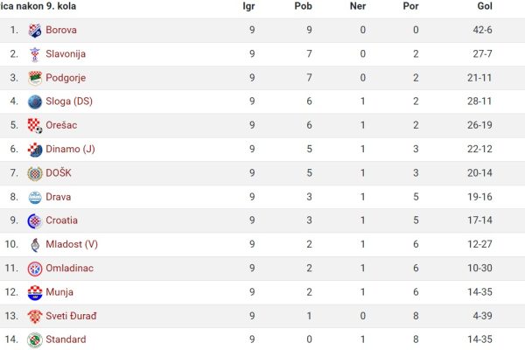
Task: Open the Mladost (V) team link
Action: (72, 244)
